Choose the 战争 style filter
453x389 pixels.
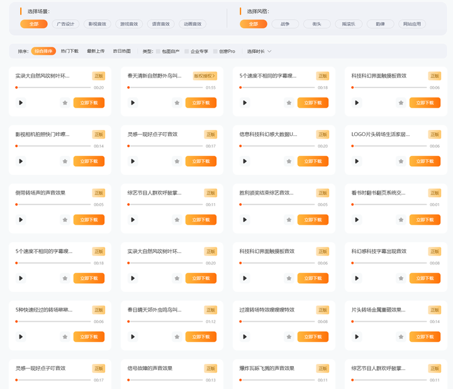coord(285,24)
